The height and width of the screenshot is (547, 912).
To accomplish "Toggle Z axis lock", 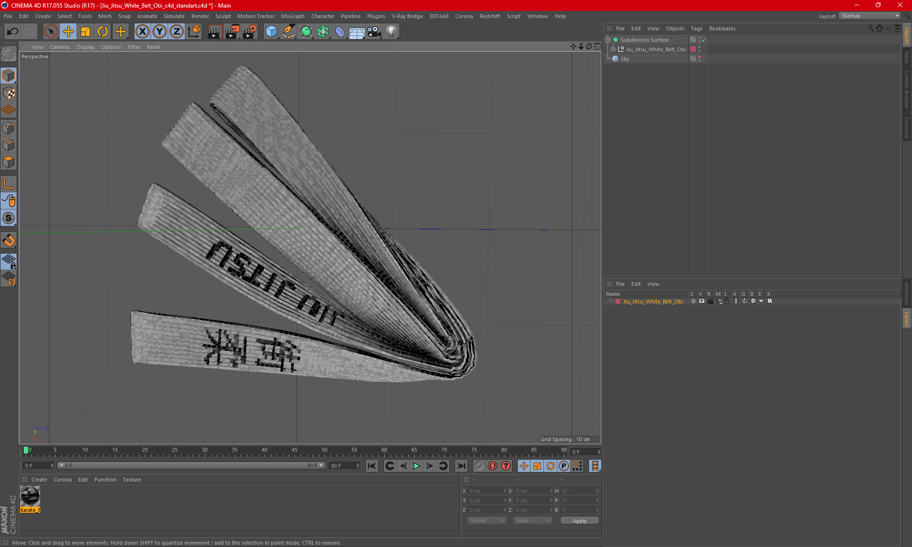I will (x=177, y=32).
